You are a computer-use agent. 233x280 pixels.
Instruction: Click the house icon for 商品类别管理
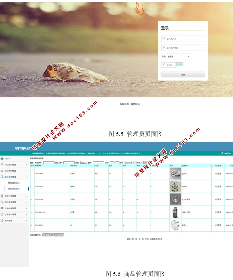click(2, 171)
